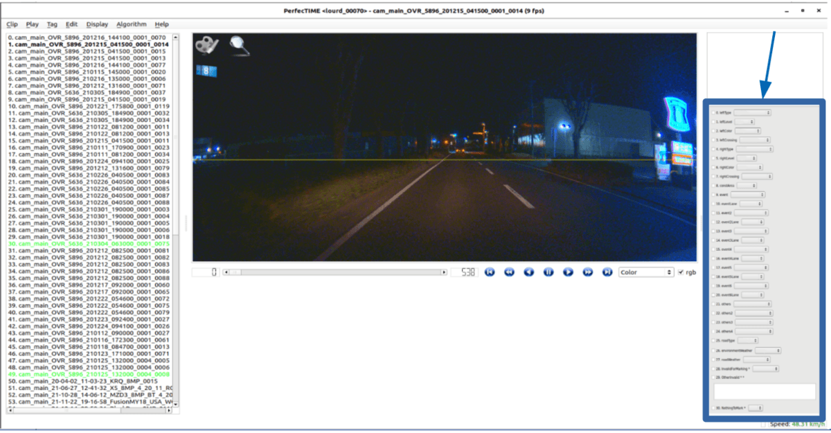The height and width of the screenshot is (433, 831).
Task: Click the total frames 538 field
Action: click(464, 272)
